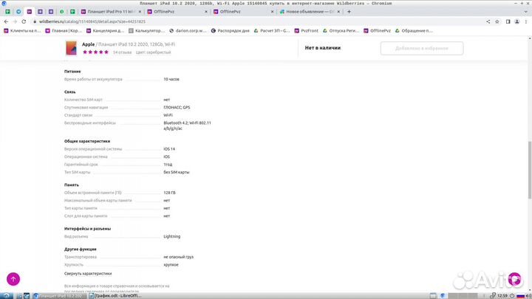Click the Добавлено в избранное button

421,49
